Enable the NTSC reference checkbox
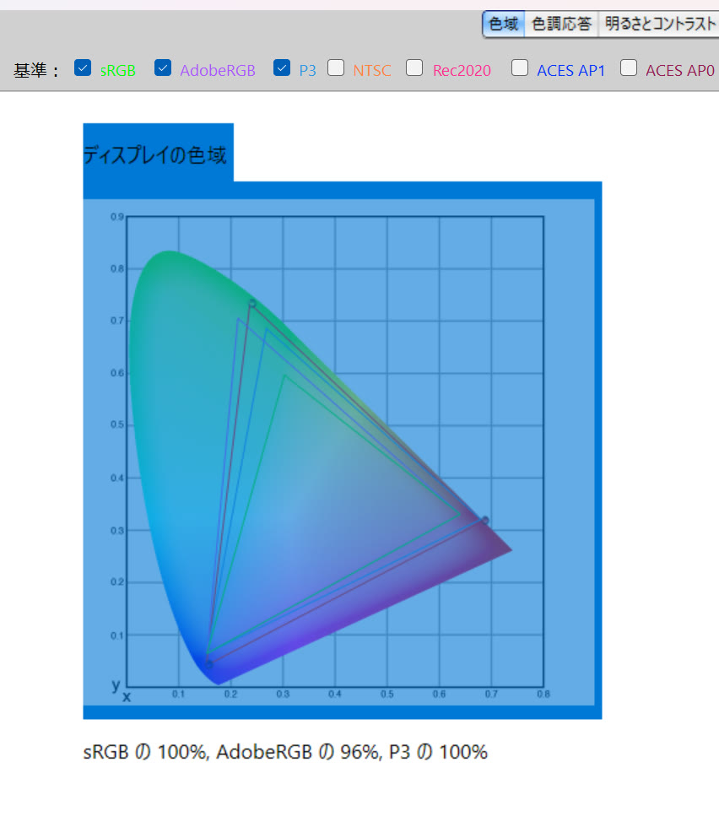 coord(336,68)
